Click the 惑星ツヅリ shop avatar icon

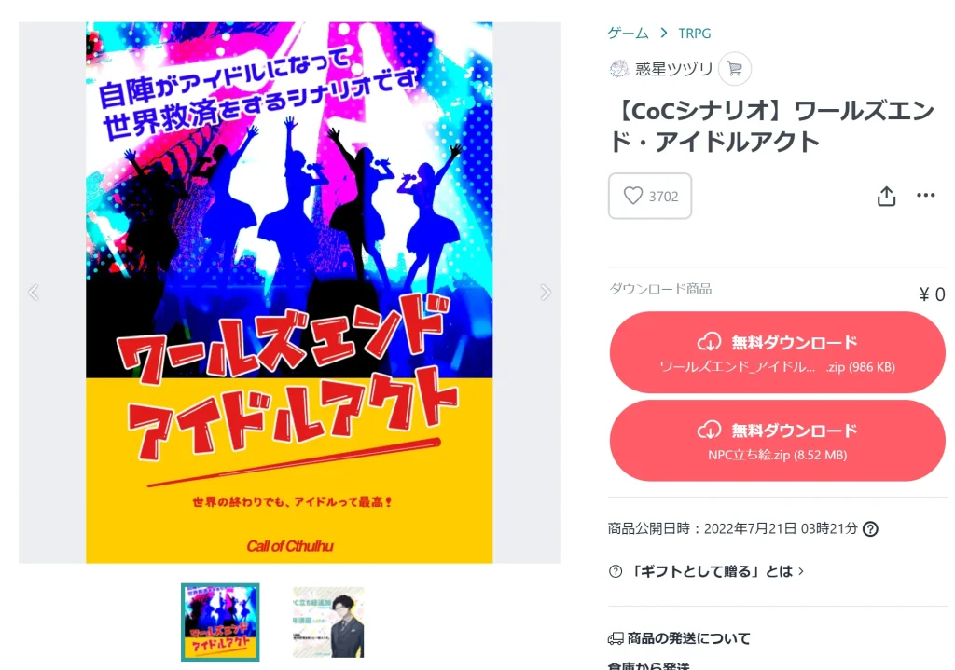pyautogui.click(x=619, y=69)
